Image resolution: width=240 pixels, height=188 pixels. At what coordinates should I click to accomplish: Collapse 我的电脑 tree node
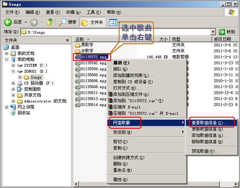click(x=6, y=59)
